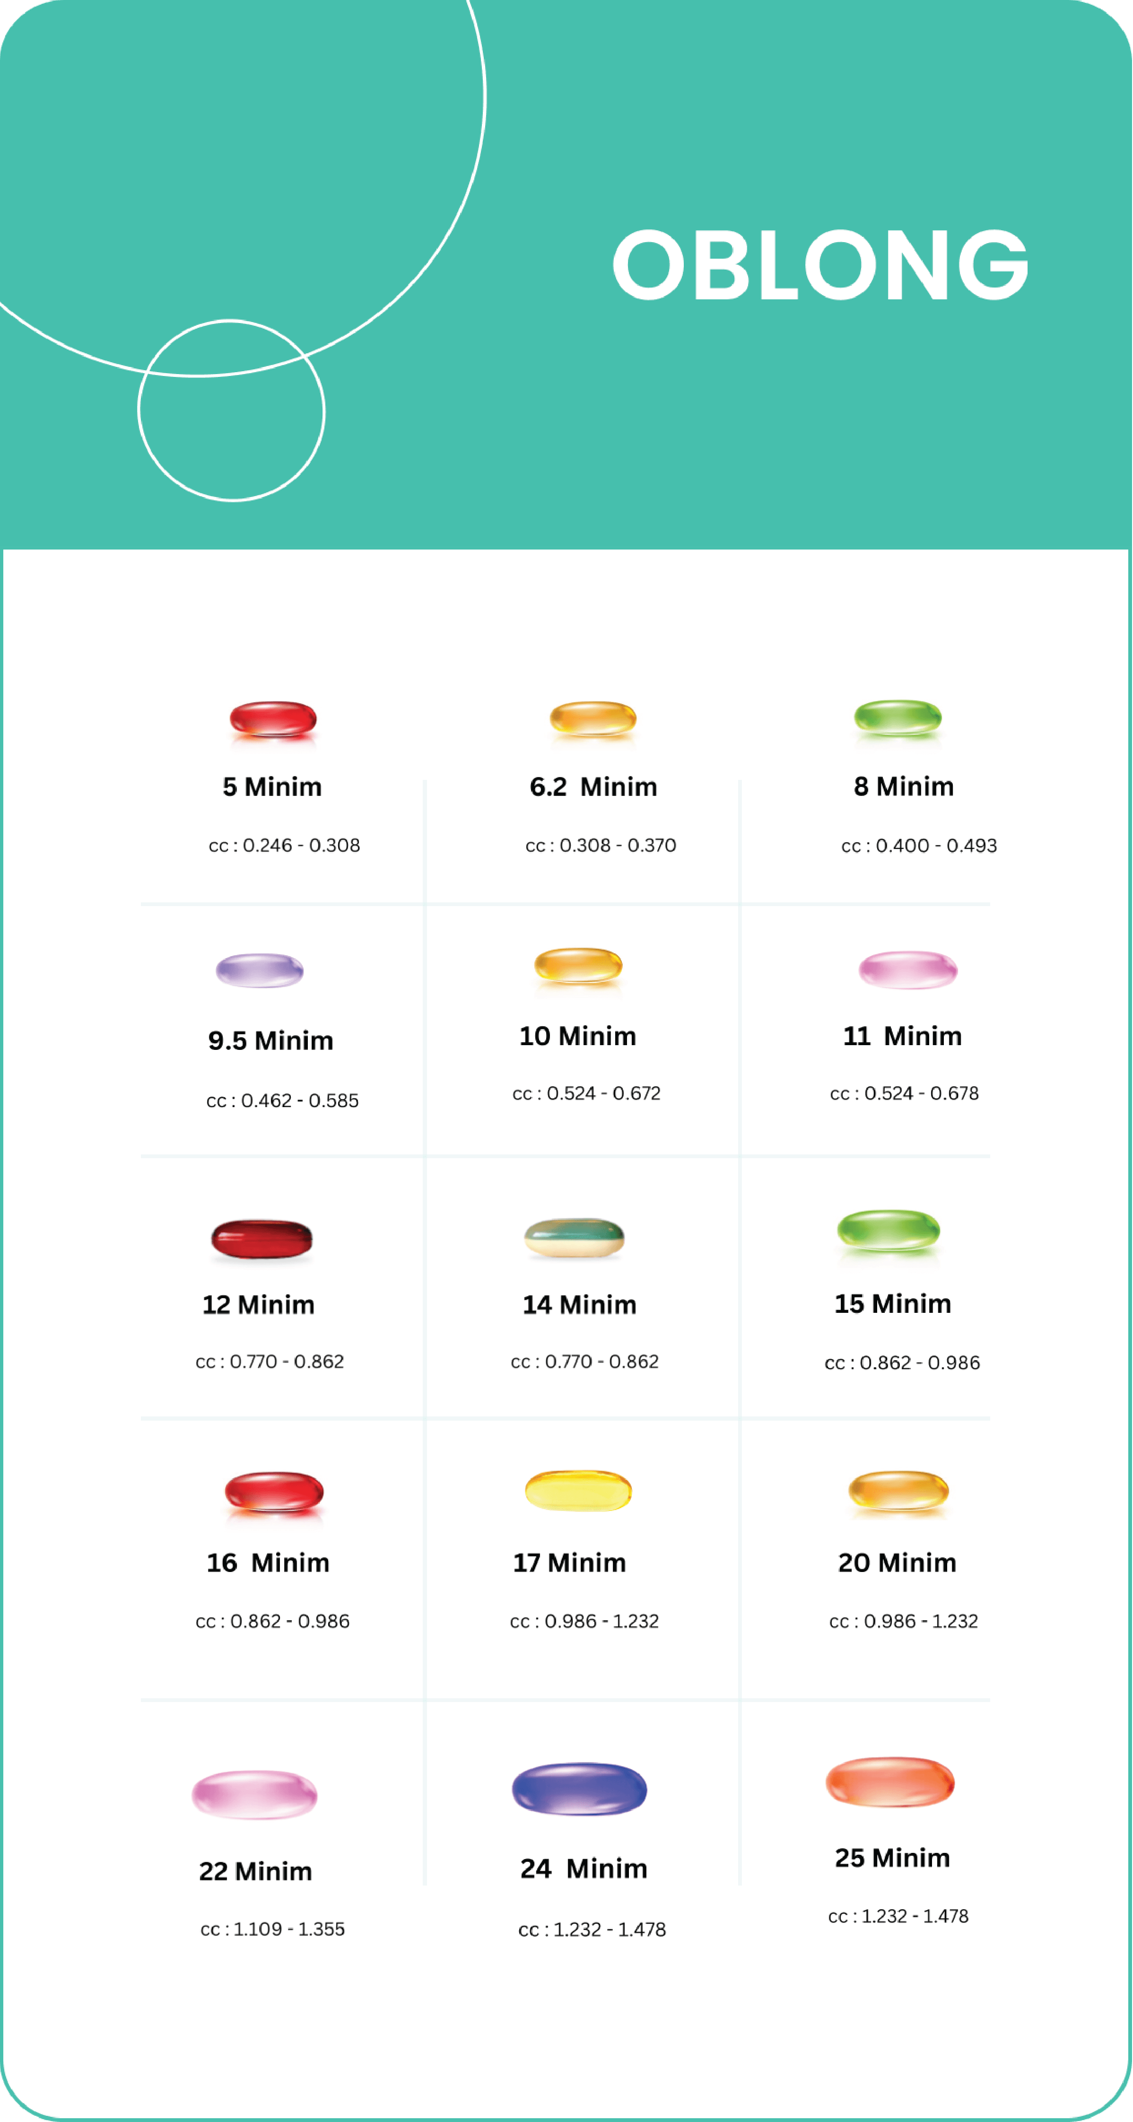This screenshot has height=2122, width=1133.
Task: Click the orange 20 Minim capsule
Action: tap(898, 1490)
